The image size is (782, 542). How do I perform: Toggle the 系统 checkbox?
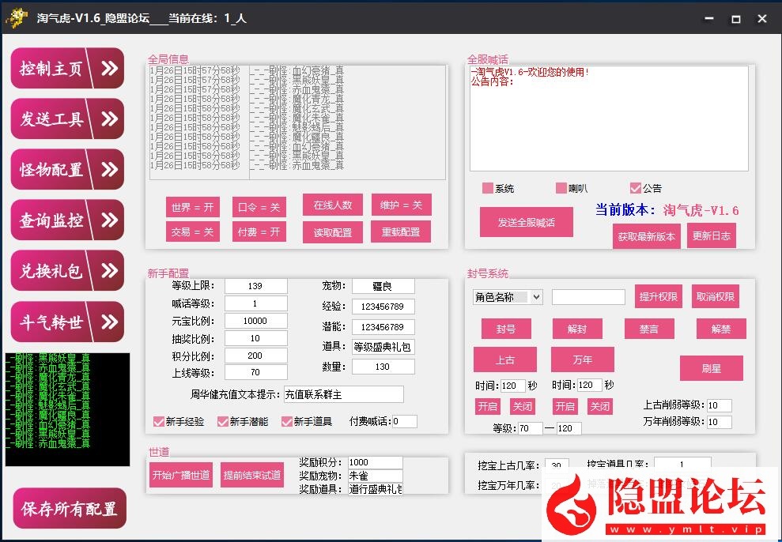488,189
